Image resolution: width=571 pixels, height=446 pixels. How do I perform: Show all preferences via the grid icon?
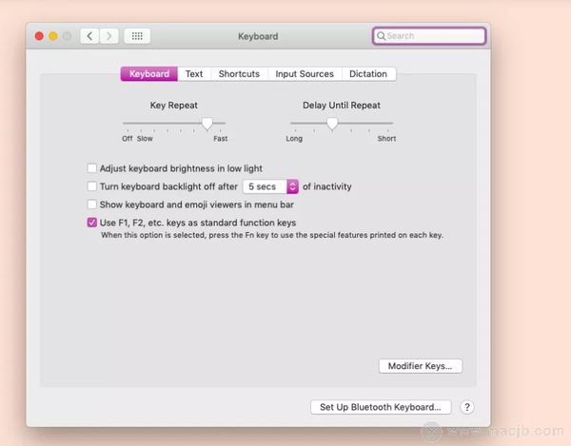click(x=137, y=36)
